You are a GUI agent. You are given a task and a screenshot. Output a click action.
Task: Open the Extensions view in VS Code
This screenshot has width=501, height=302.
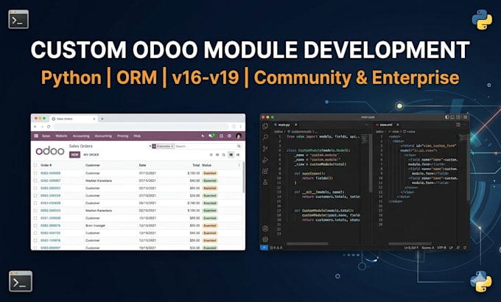click(x=265, y=171)
